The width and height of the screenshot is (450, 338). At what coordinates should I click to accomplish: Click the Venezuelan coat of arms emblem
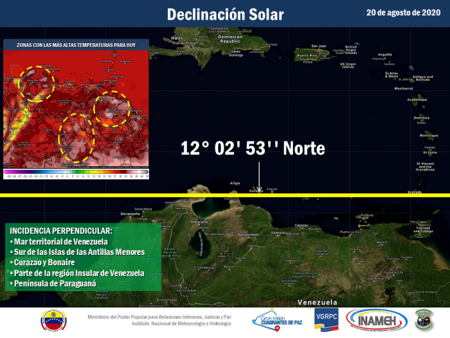53,319
